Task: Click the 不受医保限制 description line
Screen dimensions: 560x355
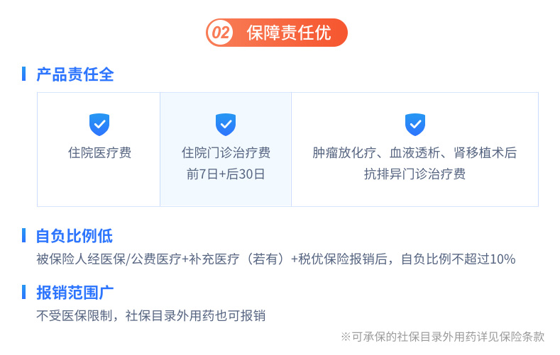Action: [150, 315]
